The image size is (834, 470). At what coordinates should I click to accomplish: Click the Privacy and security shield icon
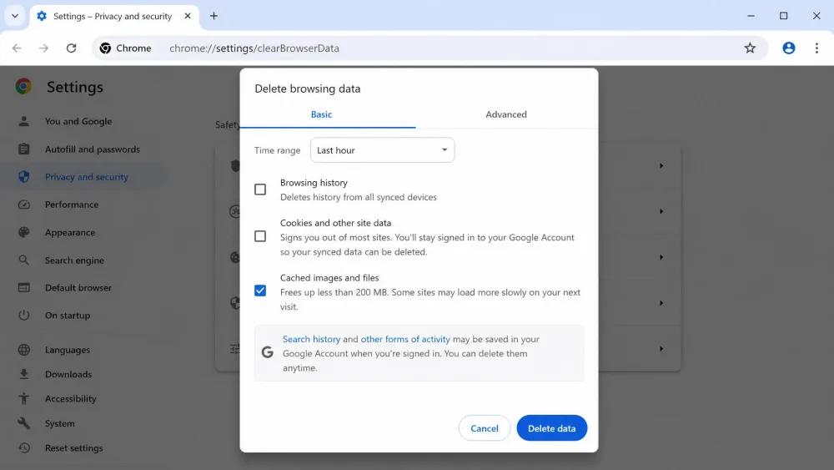point(24,177)
